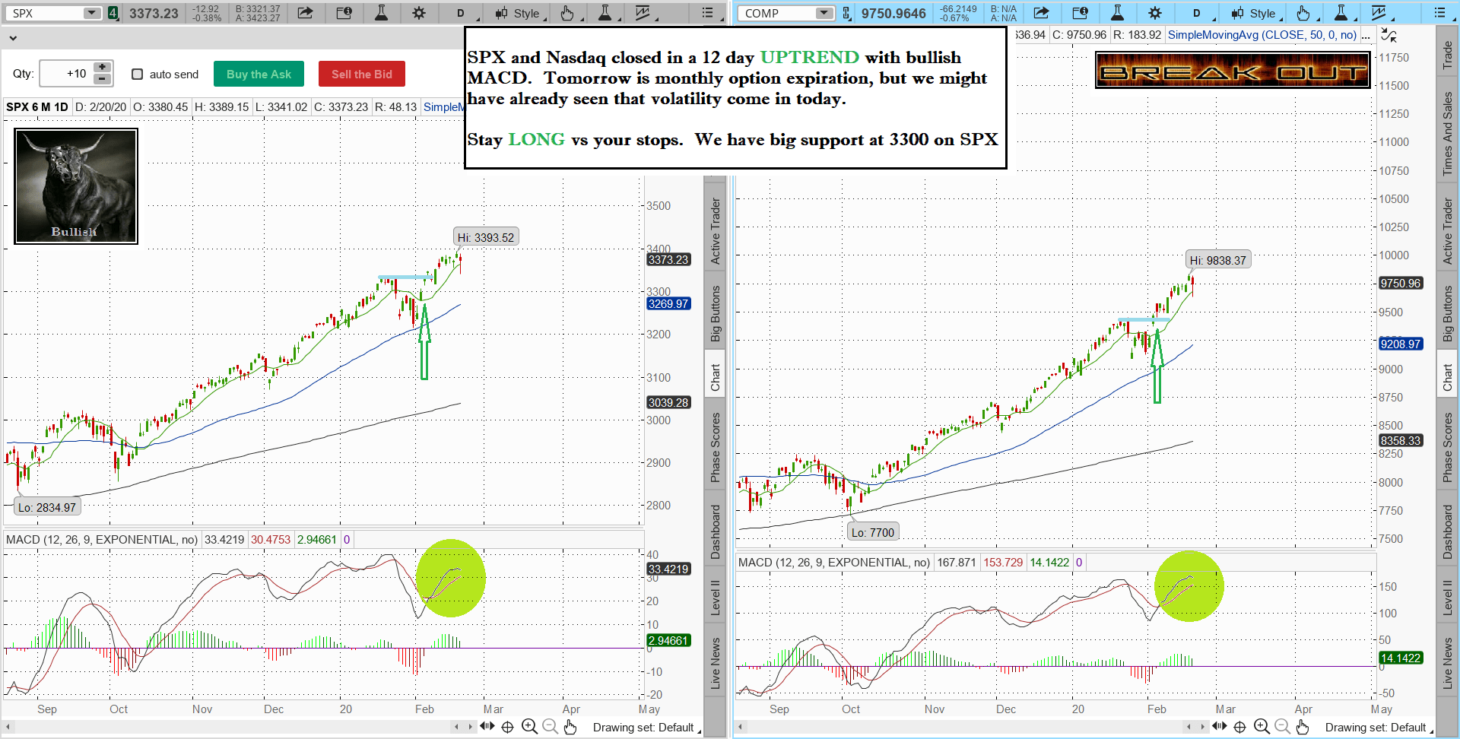Switch to the Level II tab on COMP chart

pos(1447,598)
